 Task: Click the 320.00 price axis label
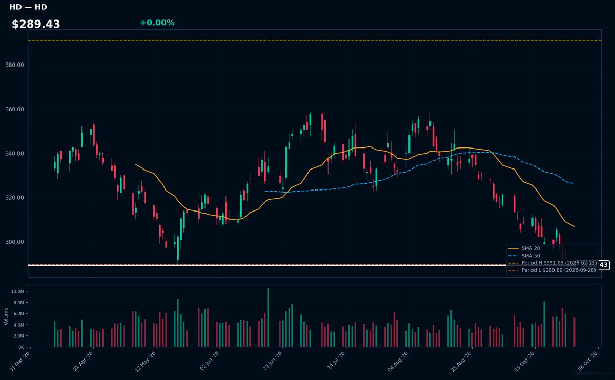point(15,198)
